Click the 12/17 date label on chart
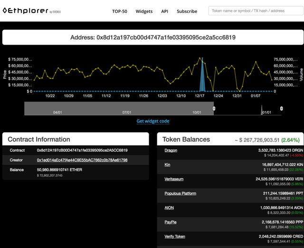The height and width of the screenshot is (248, 304). pos(199,96)
